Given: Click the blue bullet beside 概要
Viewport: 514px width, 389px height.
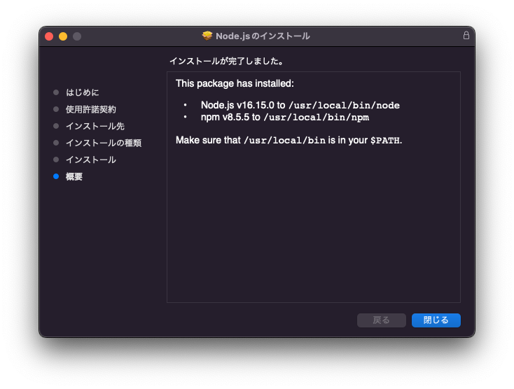Looking at the screenshot, I should coord(56,176).
